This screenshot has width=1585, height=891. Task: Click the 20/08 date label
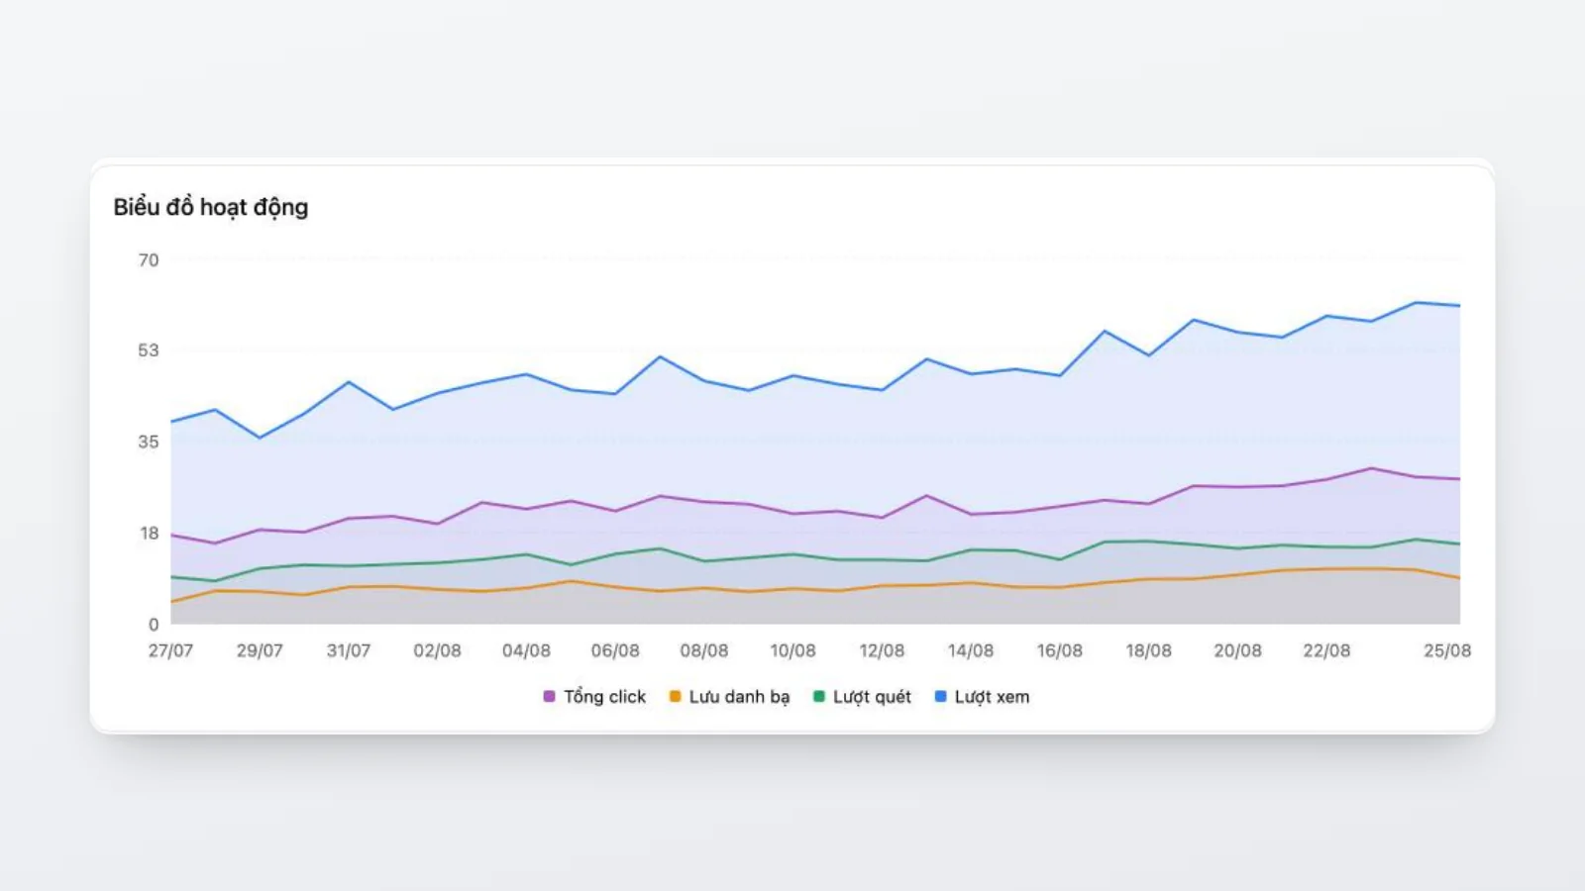1237,651
